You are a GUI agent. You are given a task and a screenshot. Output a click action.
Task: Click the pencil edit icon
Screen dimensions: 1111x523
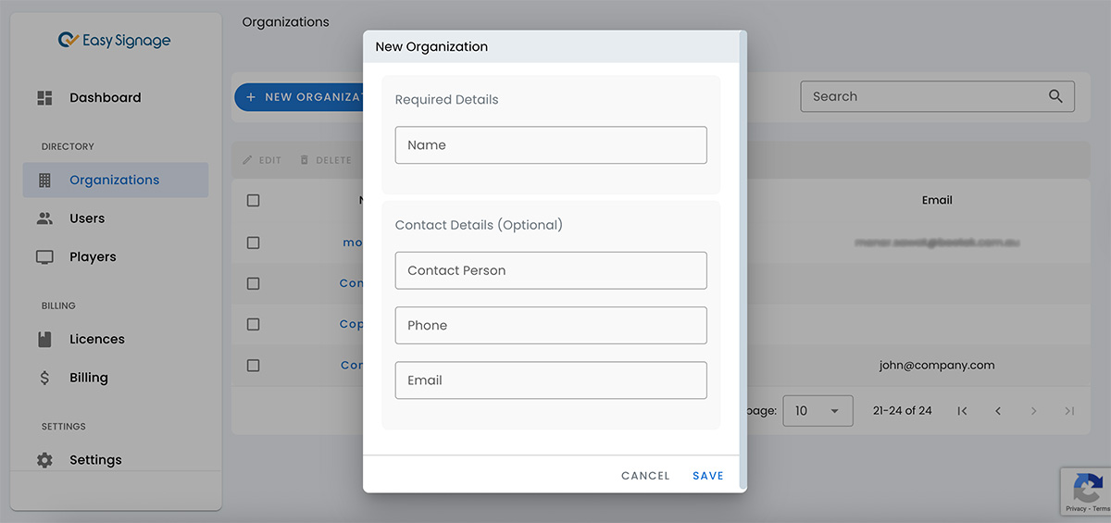[247, 160]
